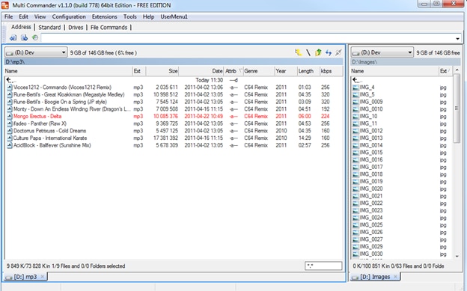Image resolution: width=467 pixels, height=291 pixels.
Task: Click the parent folder arrow in right panel
Action: tap(355, 80)
